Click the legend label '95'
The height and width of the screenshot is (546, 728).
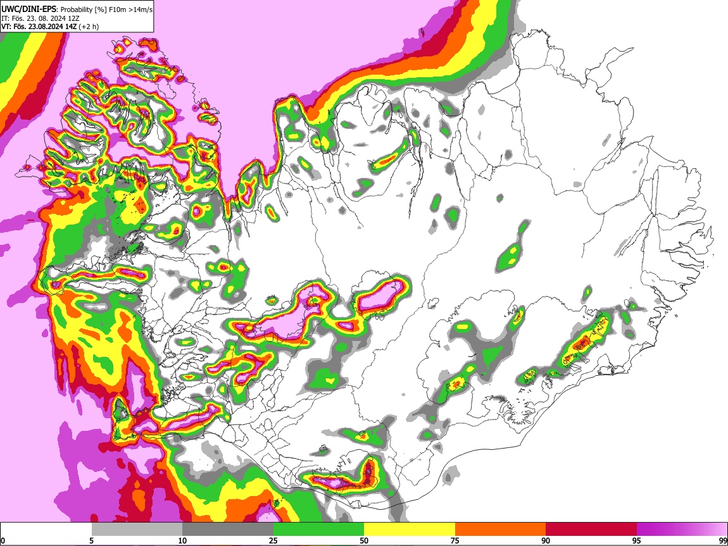coord(637,540)
